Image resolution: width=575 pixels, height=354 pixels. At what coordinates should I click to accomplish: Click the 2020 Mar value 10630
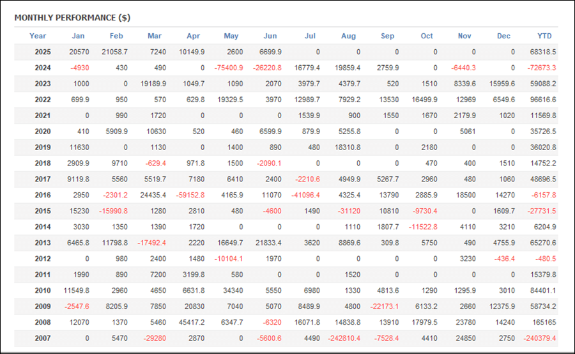coord(156,132)
